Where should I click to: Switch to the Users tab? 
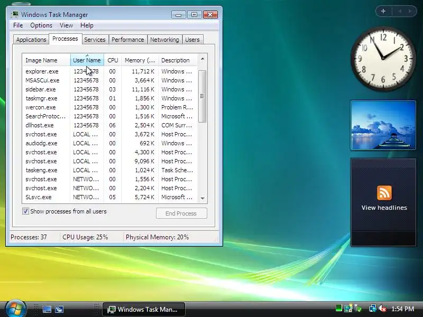pyautogui.click(x=192, y=40)
